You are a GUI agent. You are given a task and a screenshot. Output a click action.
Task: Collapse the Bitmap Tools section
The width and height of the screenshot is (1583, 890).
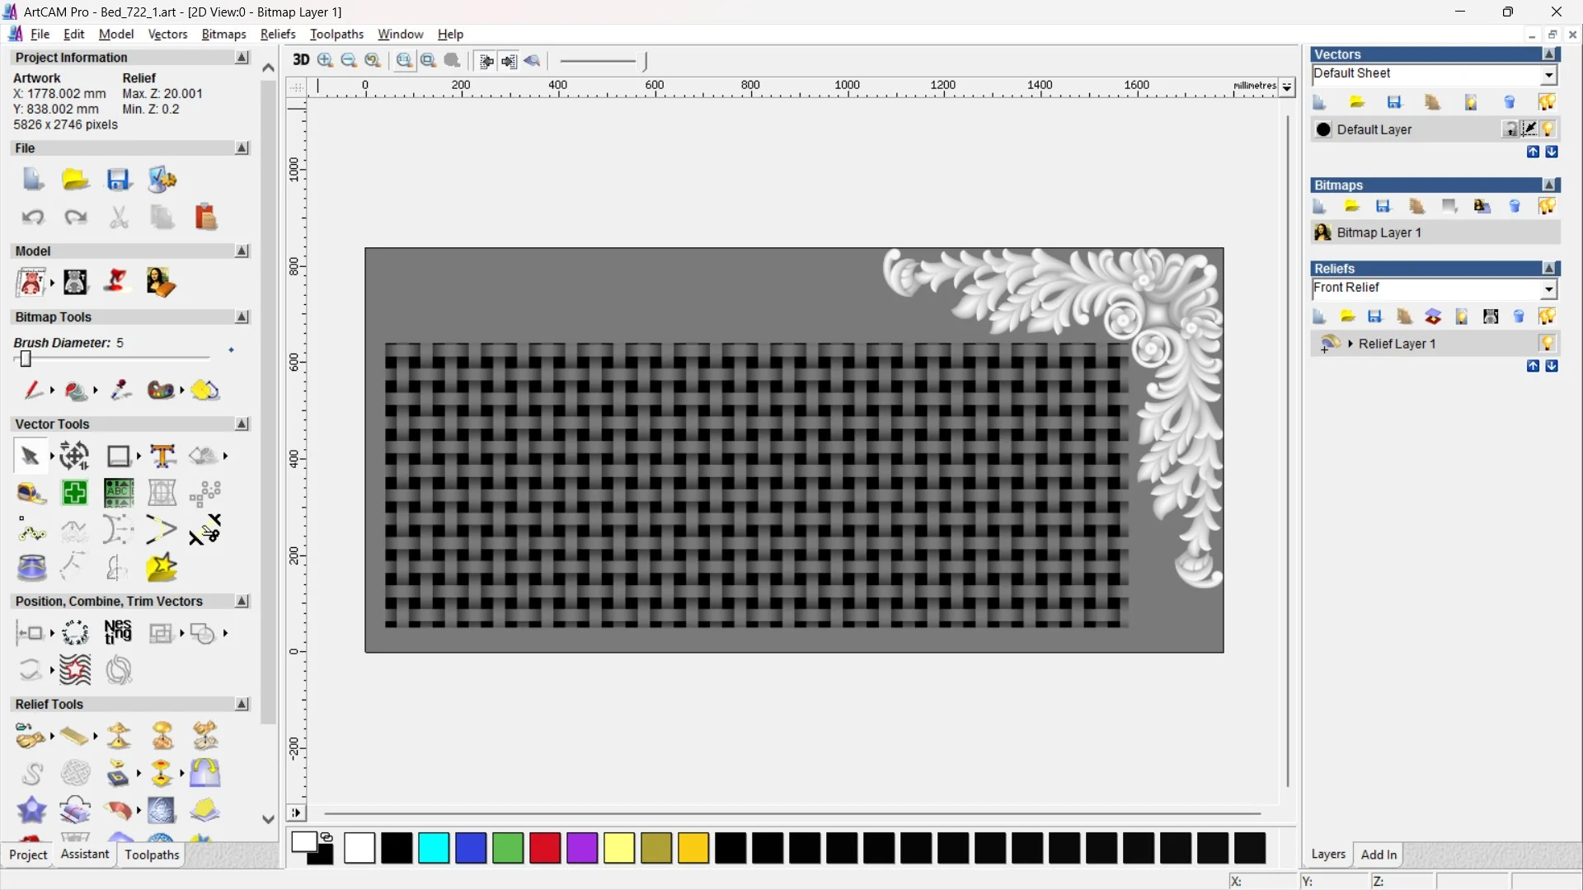tap(242, 317)
